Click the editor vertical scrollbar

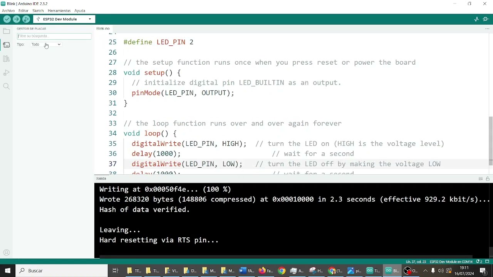click(491, 140)
